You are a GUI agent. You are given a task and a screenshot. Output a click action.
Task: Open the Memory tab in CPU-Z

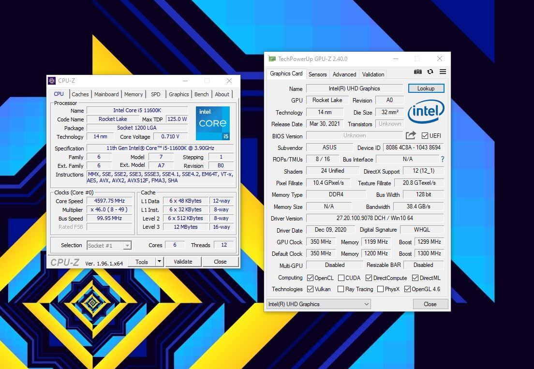(x=133, y=94)
